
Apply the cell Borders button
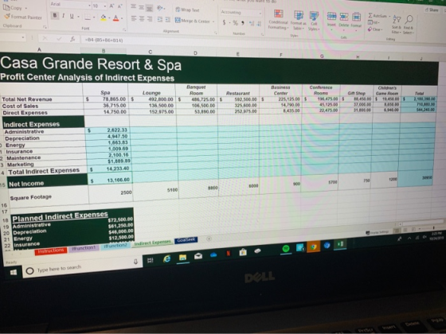pos(88,17)
